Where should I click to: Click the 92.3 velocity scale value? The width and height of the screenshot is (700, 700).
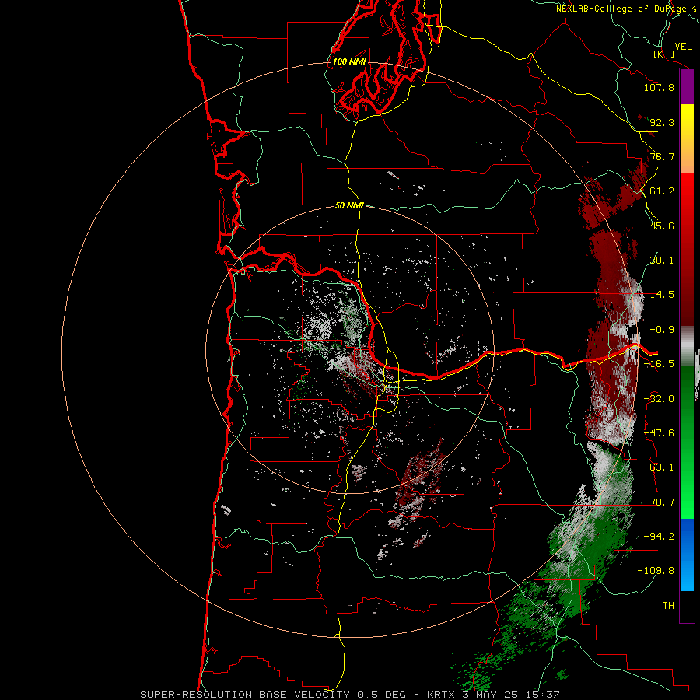pyautogui.click(x=662, y=122)
